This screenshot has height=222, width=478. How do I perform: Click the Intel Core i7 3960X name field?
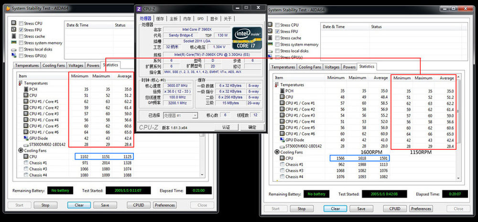click(196, 30)
